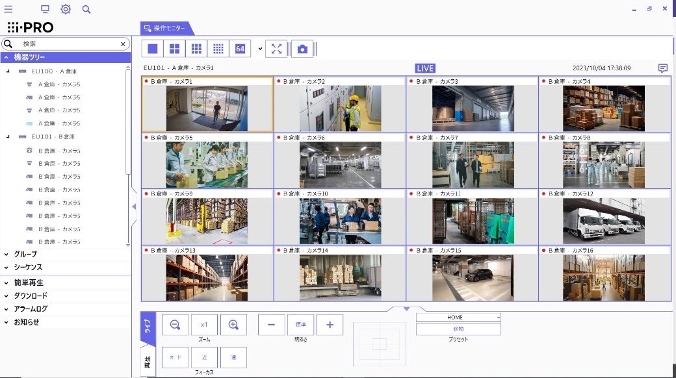Open the hamburger main menu

[x=8, y=9]
